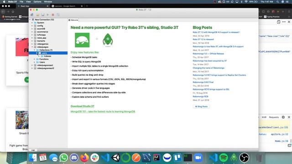The image size is (292, 164).
Task: Select the Welcome tab
Action: coord(73,20)
